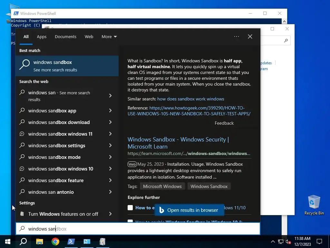Image resolution: width=330 pixels, height=248 pixels.
Task: Select the windows sandbox mode suggestion
Action: pyautogui.click(x=54, y=157)
